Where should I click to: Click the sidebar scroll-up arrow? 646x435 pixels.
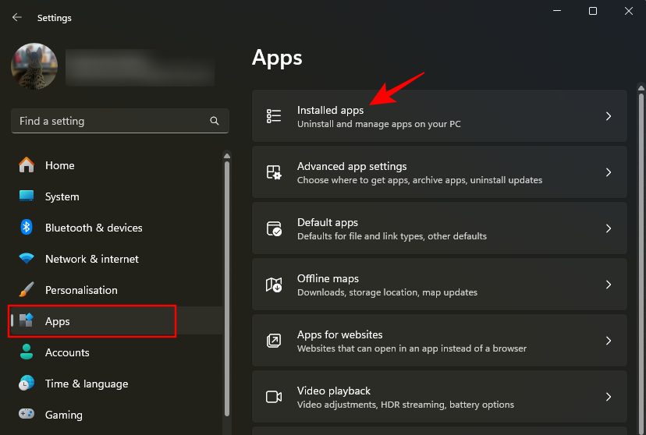tap(227, 156)
